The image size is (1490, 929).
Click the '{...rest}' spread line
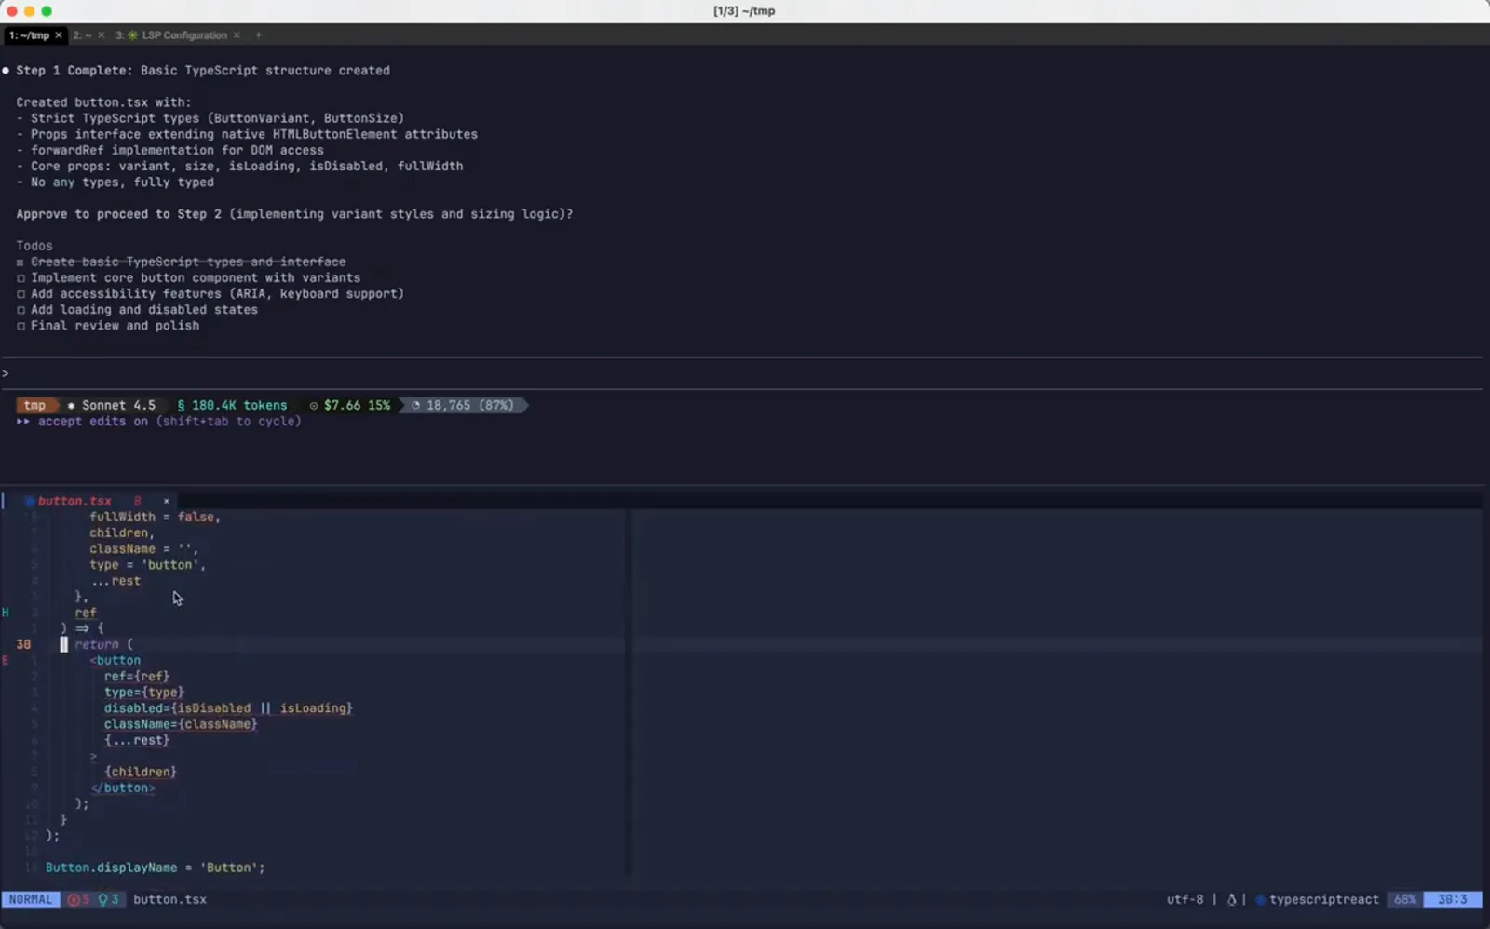pyautogui.click(x=137, y=740)
